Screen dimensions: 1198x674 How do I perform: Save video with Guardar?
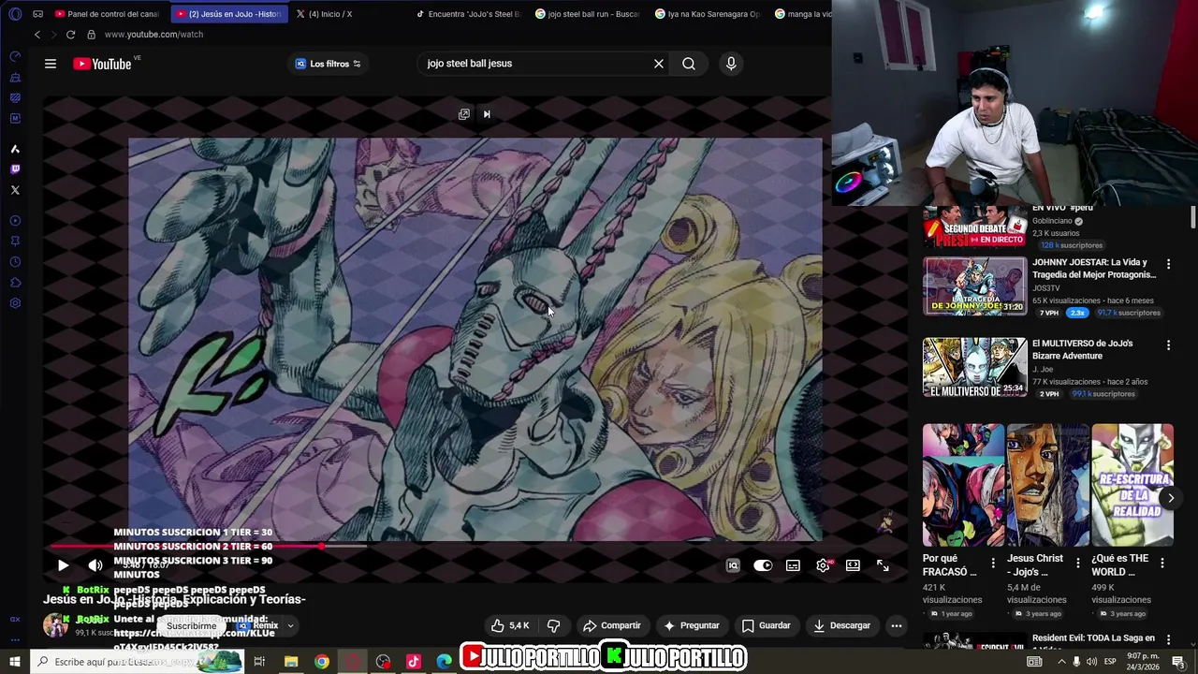tap(766, 625)
